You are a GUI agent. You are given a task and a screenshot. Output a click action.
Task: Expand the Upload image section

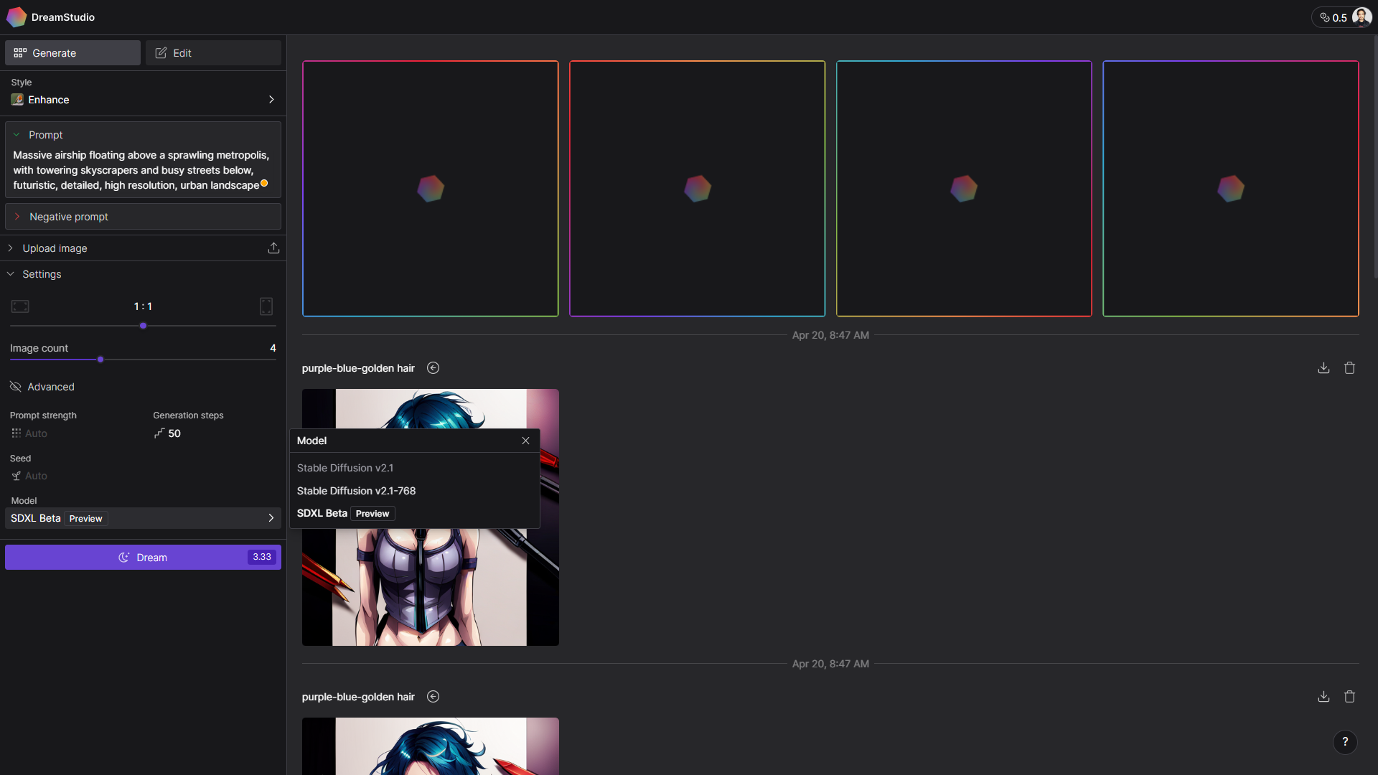pos(11,248)
